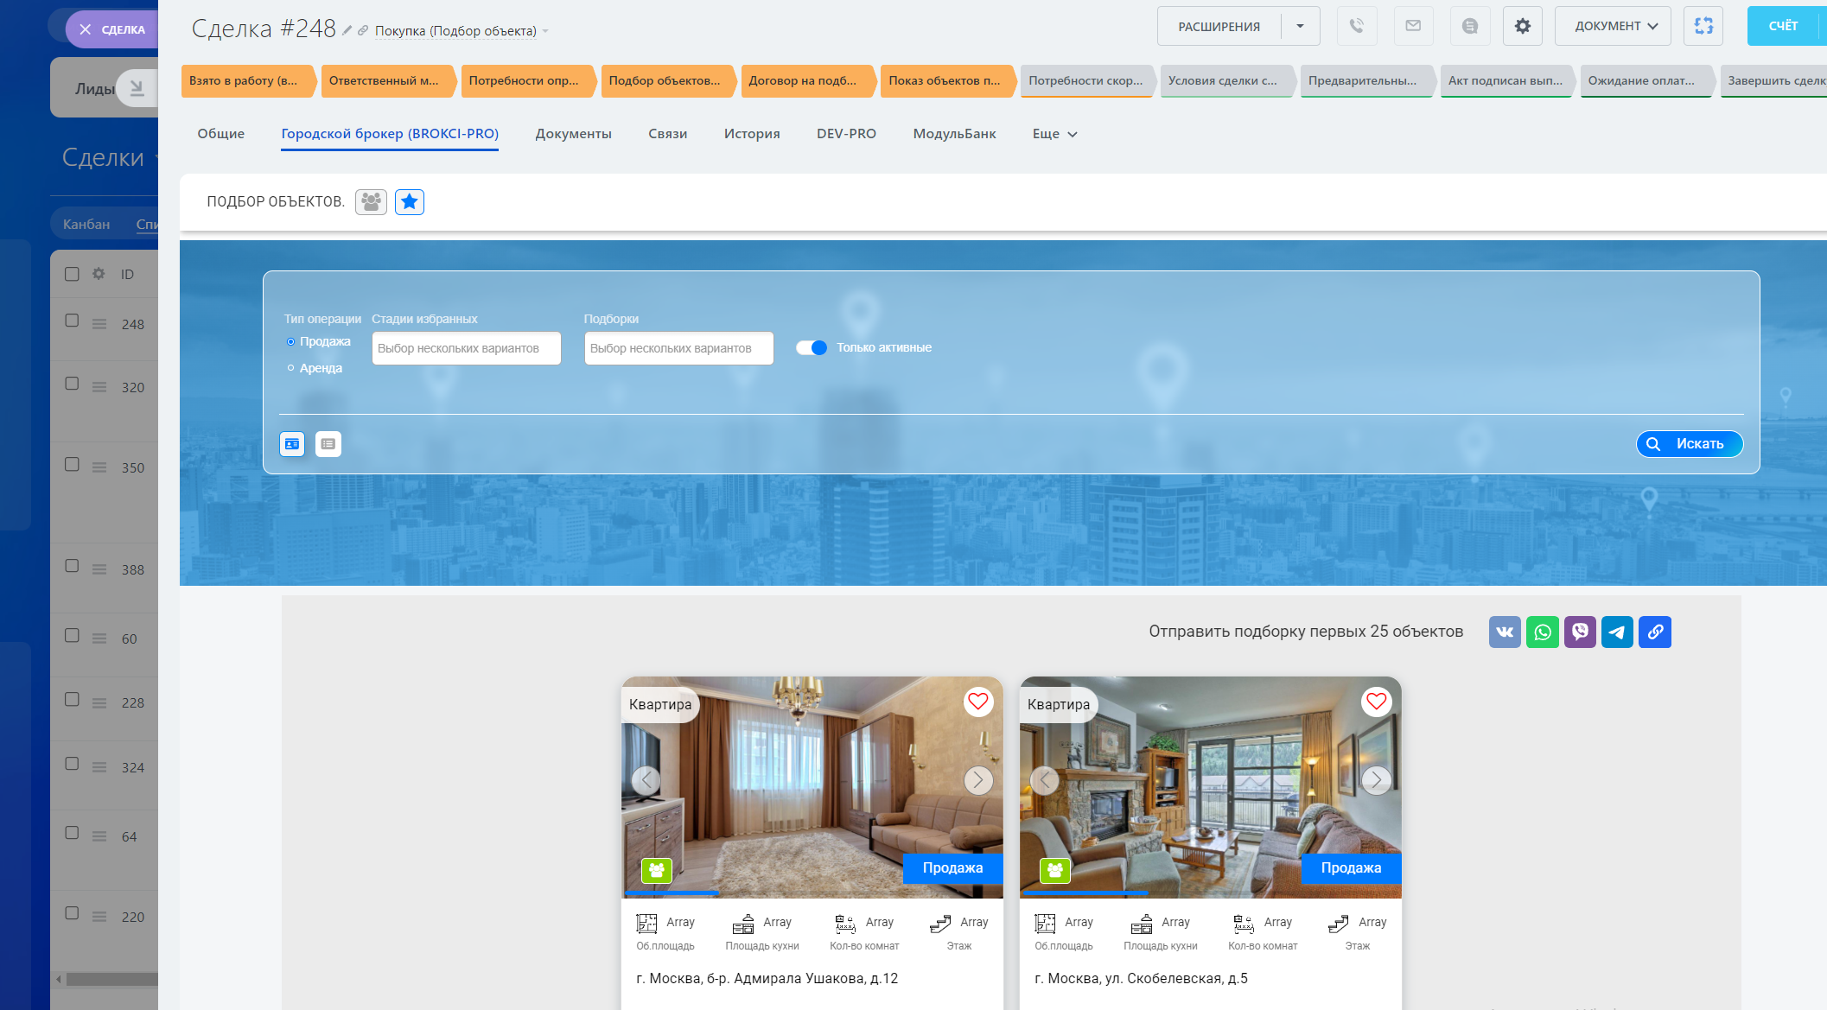Expand the Еще tab menu
Screen dimensions: 1827x1010
(1054, 134)
